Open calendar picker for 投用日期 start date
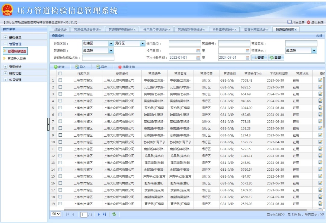The image size is (326, 223). (x=198, y=51)
